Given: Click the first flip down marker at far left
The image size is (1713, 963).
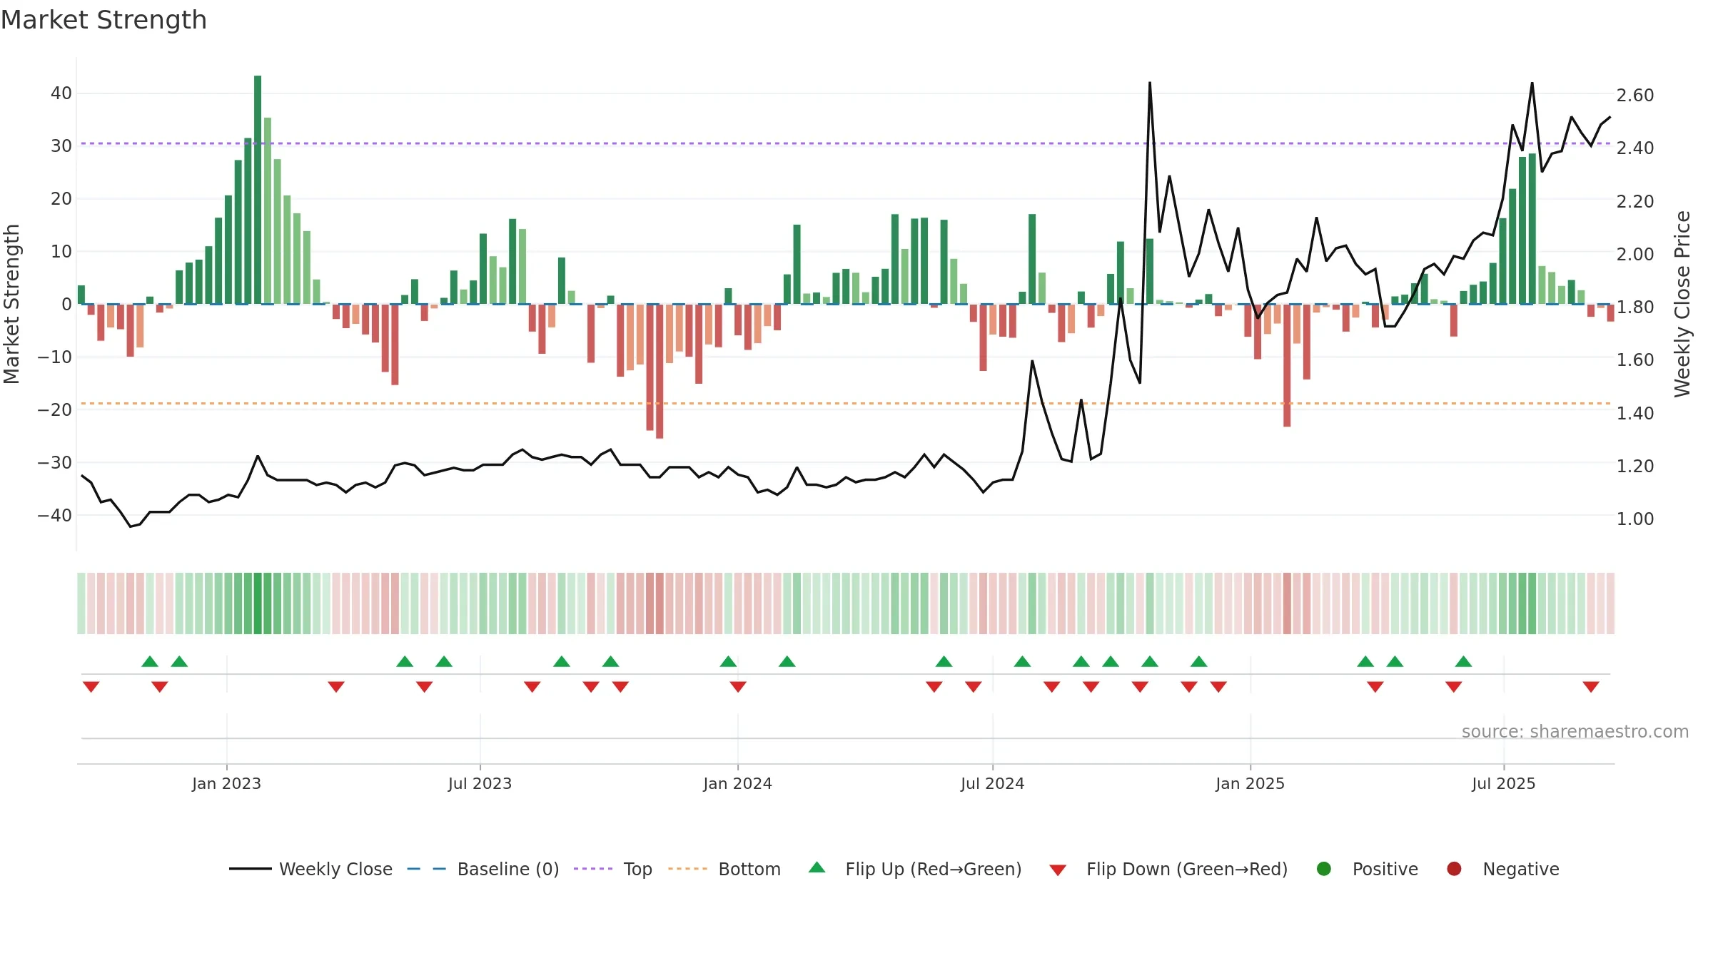Looking at the screenshot, I should (x=91, y=687).
